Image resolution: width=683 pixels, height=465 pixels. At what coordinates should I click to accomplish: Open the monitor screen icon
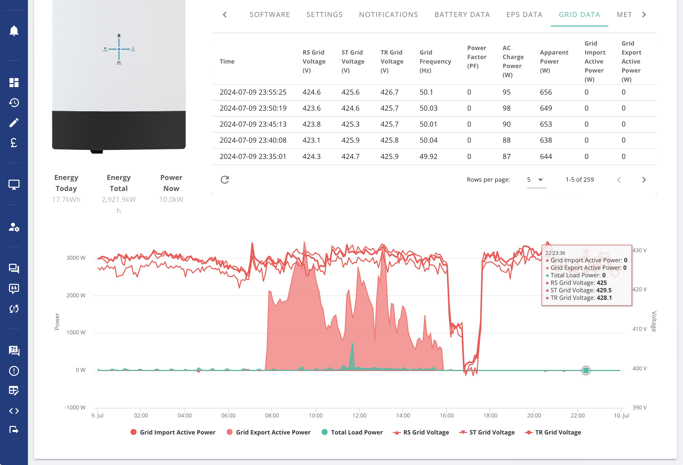[x=14, y=185]
